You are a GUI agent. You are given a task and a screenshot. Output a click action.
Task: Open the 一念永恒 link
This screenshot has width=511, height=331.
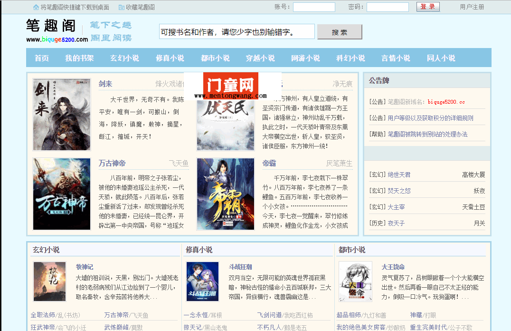click(196, 315)
